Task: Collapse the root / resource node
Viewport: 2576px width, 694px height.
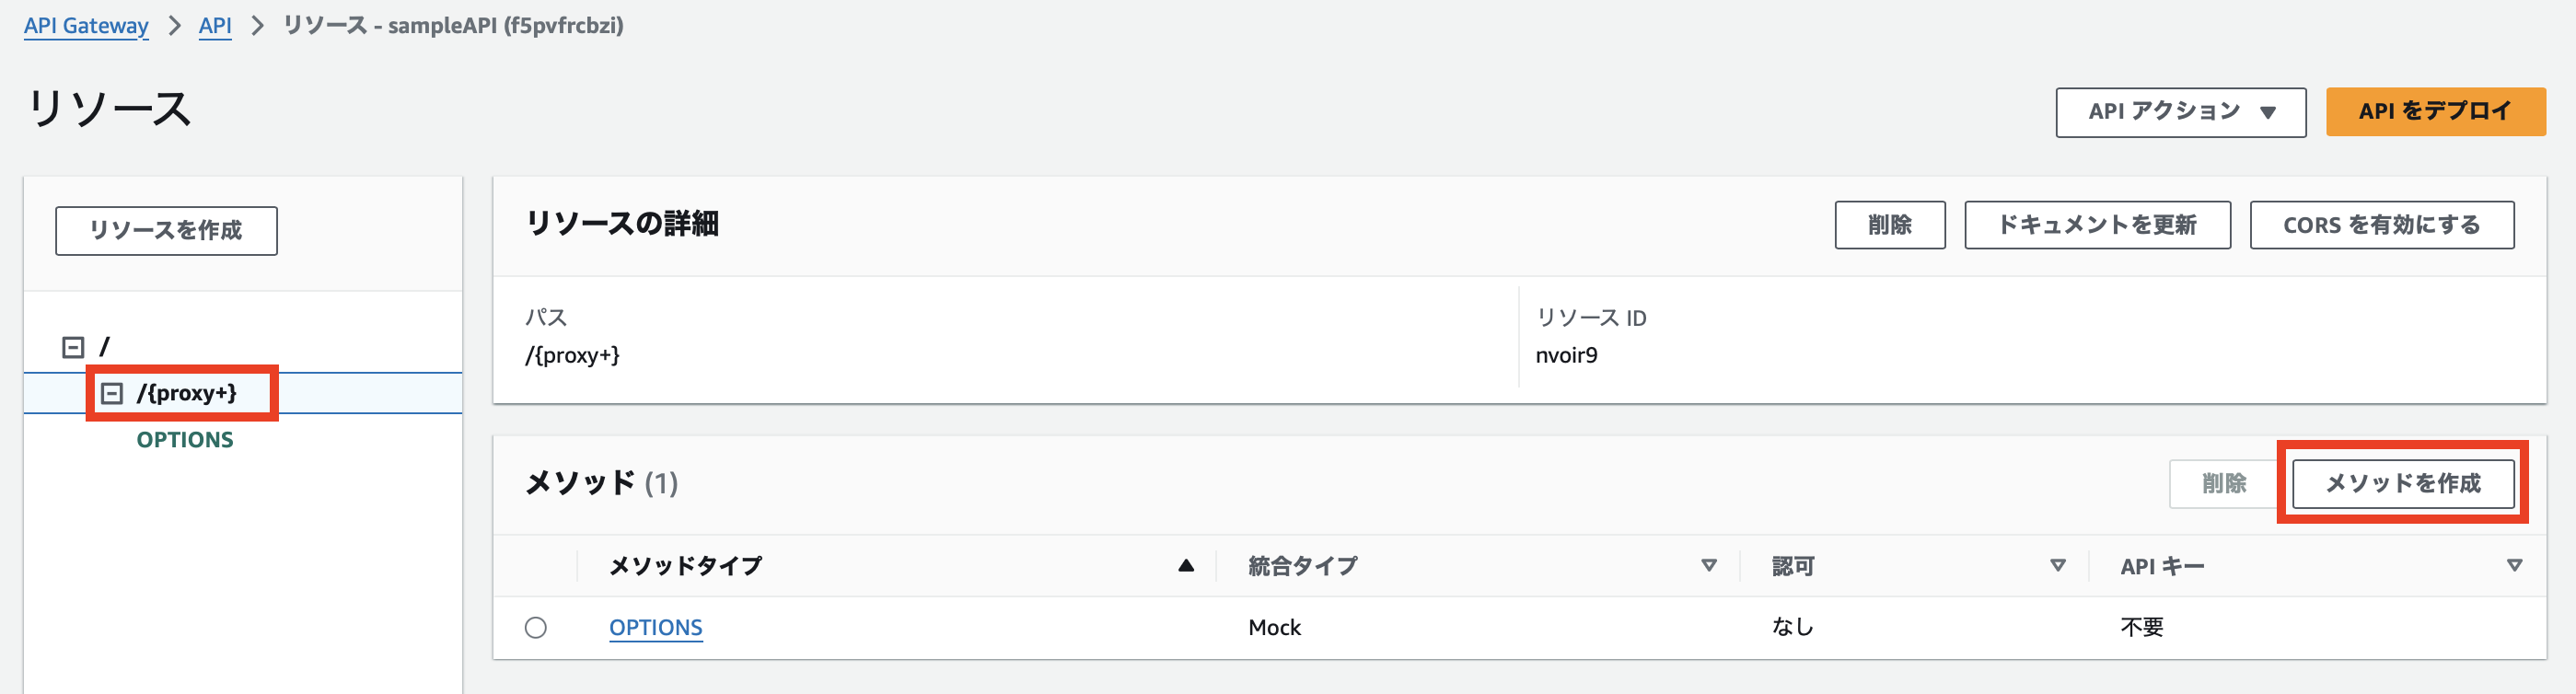Action: point(71,345)
